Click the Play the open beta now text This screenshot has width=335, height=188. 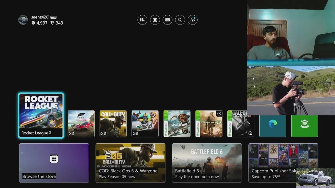197,177
